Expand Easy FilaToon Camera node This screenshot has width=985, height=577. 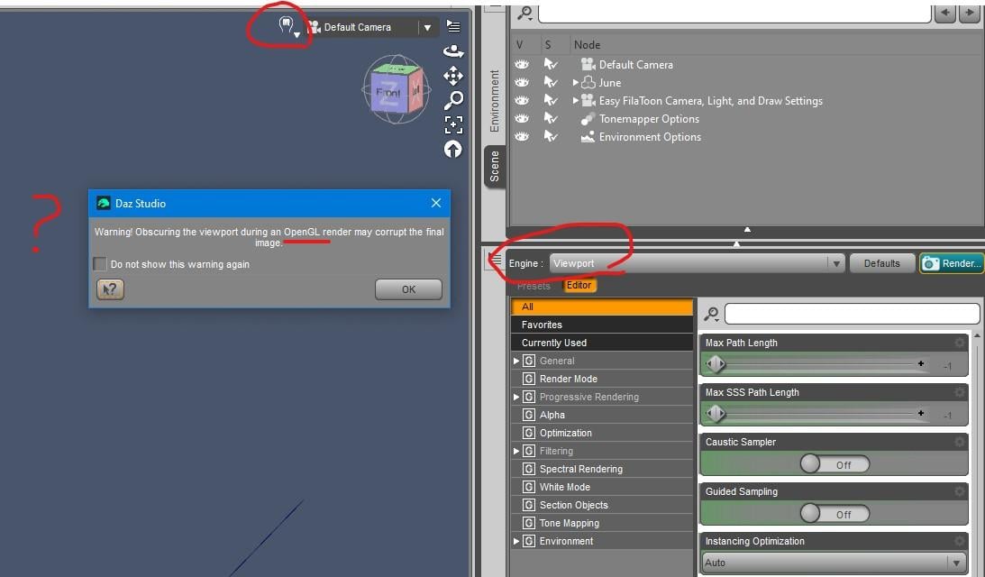coord(576,101)
